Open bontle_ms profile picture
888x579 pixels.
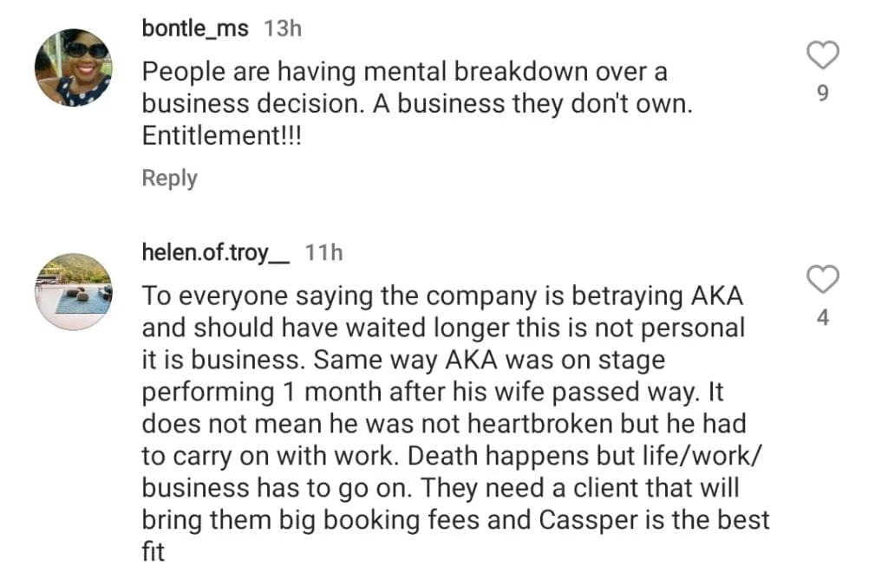pyautogui.click(x=74, y=68)
